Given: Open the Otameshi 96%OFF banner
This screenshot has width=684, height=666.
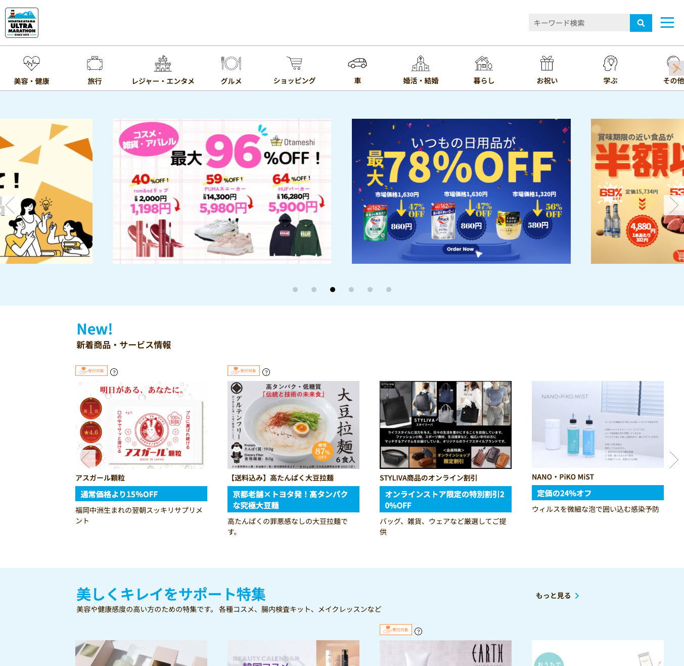Looking at the screenshot, I should point(222,191).
